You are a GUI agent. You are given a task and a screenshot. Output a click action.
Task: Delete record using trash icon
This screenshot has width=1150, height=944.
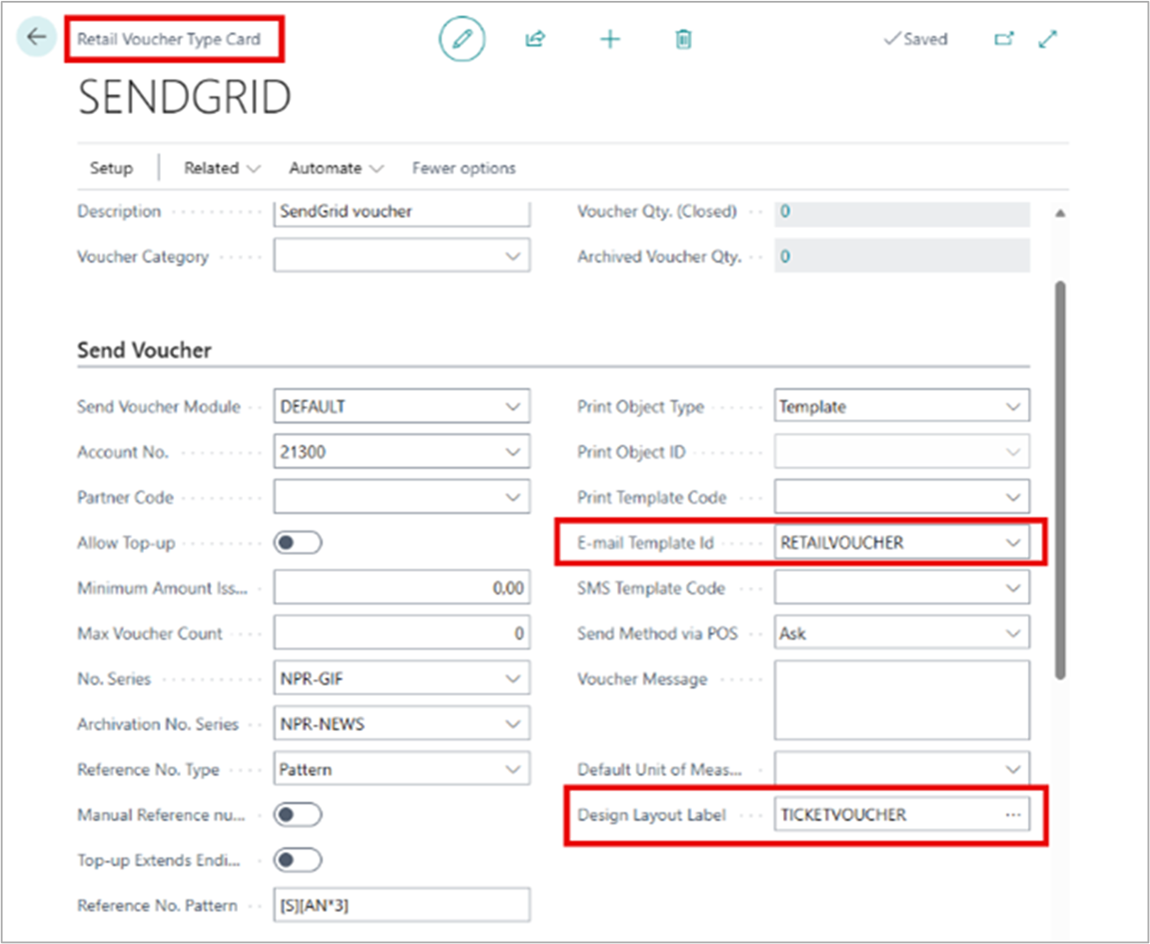click(683, 39)
